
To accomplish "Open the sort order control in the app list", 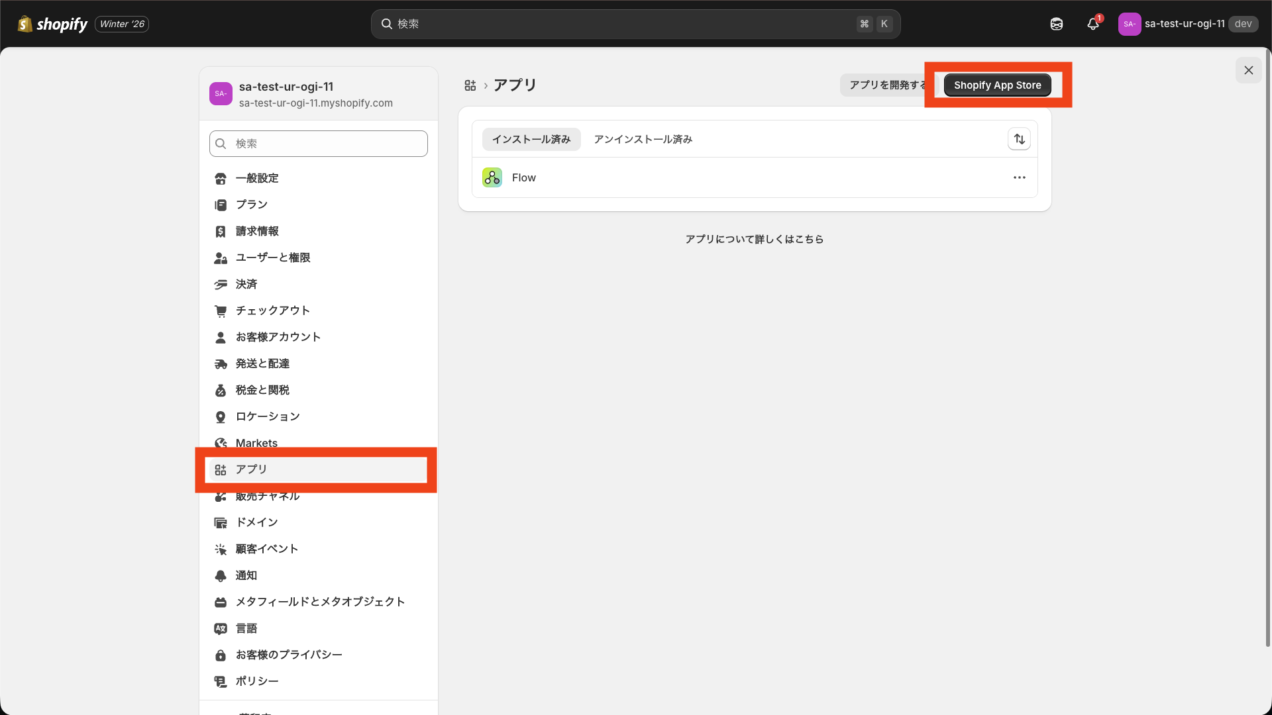I will [x=1019, y=139].
